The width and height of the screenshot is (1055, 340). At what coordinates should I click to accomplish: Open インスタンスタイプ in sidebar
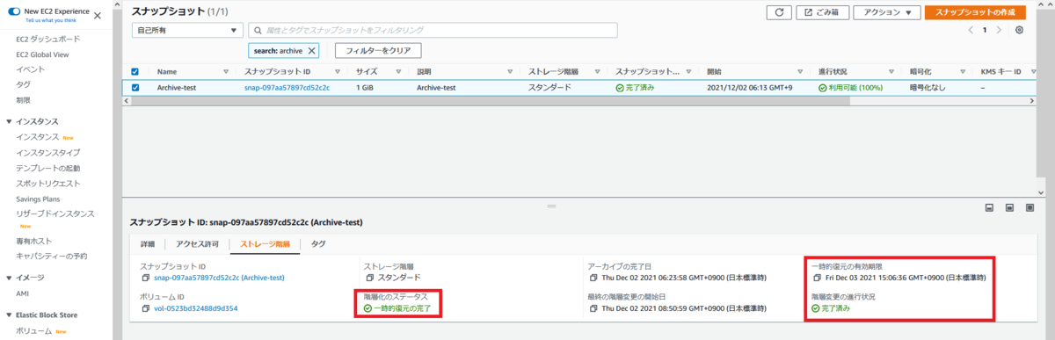coord(48,152)
